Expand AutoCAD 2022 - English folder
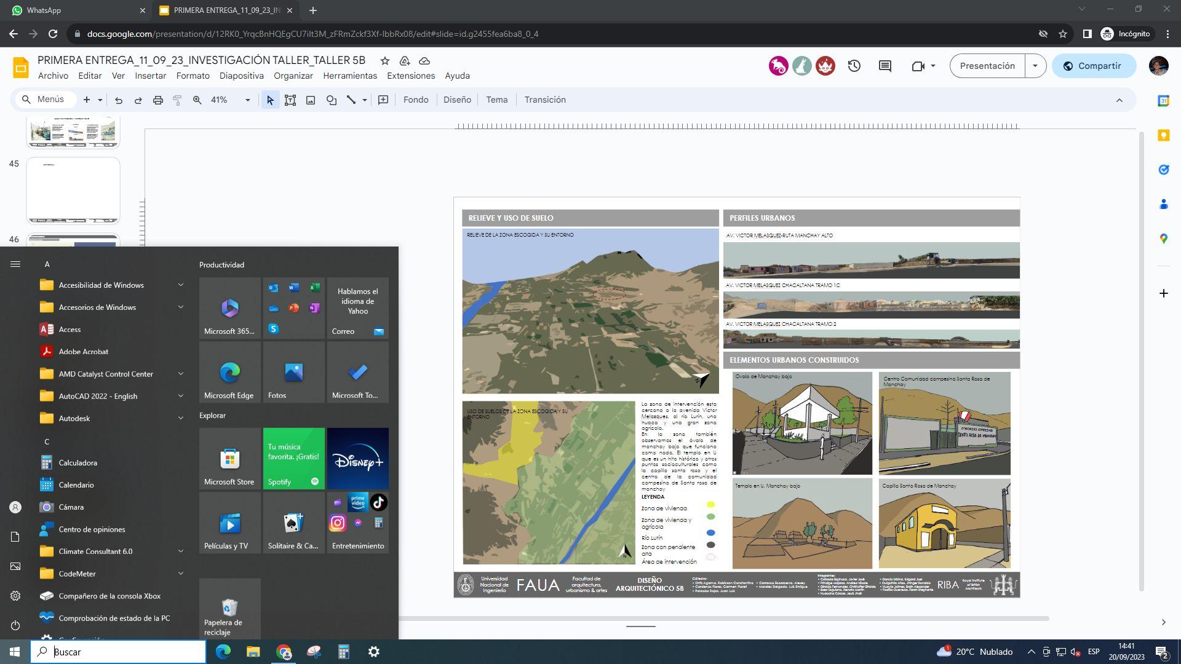The height and width of the screenshot is (664, 1181). click(180, 396)
